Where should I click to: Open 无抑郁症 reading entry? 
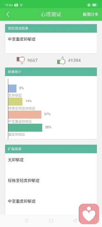tap(16, 160)
